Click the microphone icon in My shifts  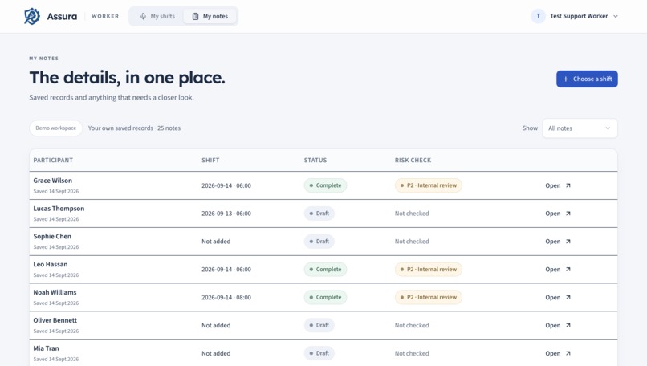(143, 16)
